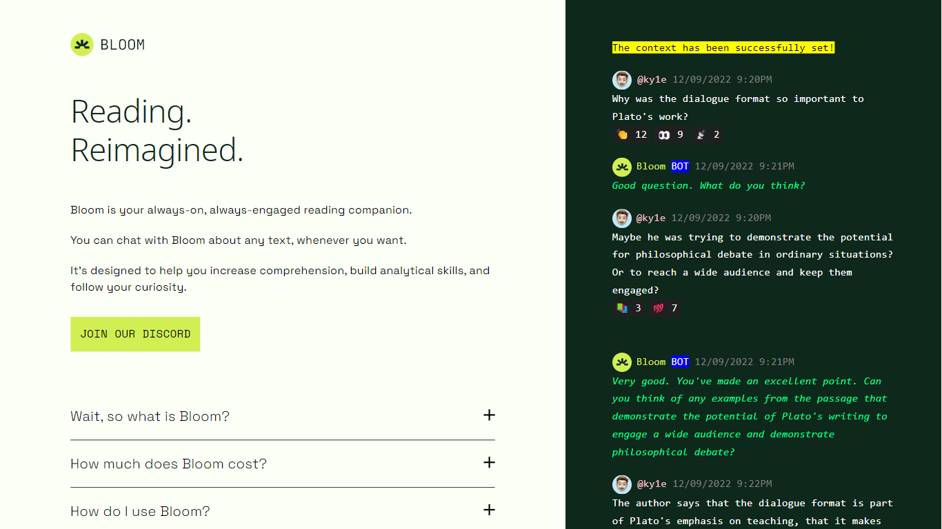Viewport: 942px width, 529px height.
Task: Click the 'Good question. What do you think?' reply
Action: pyautogui.click(x=708, y=185)
